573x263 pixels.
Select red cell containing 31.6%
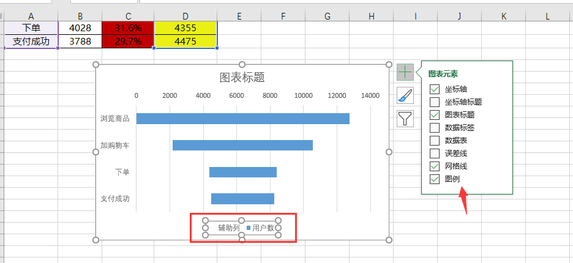(x=128, y=28)
